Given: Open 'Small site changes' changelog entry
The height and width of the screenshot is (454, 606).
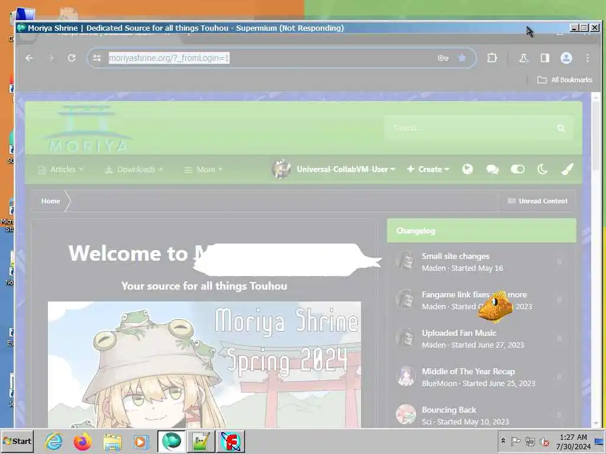Looking at the screenshot, I should pyautogui.click(x=455, y=257).
